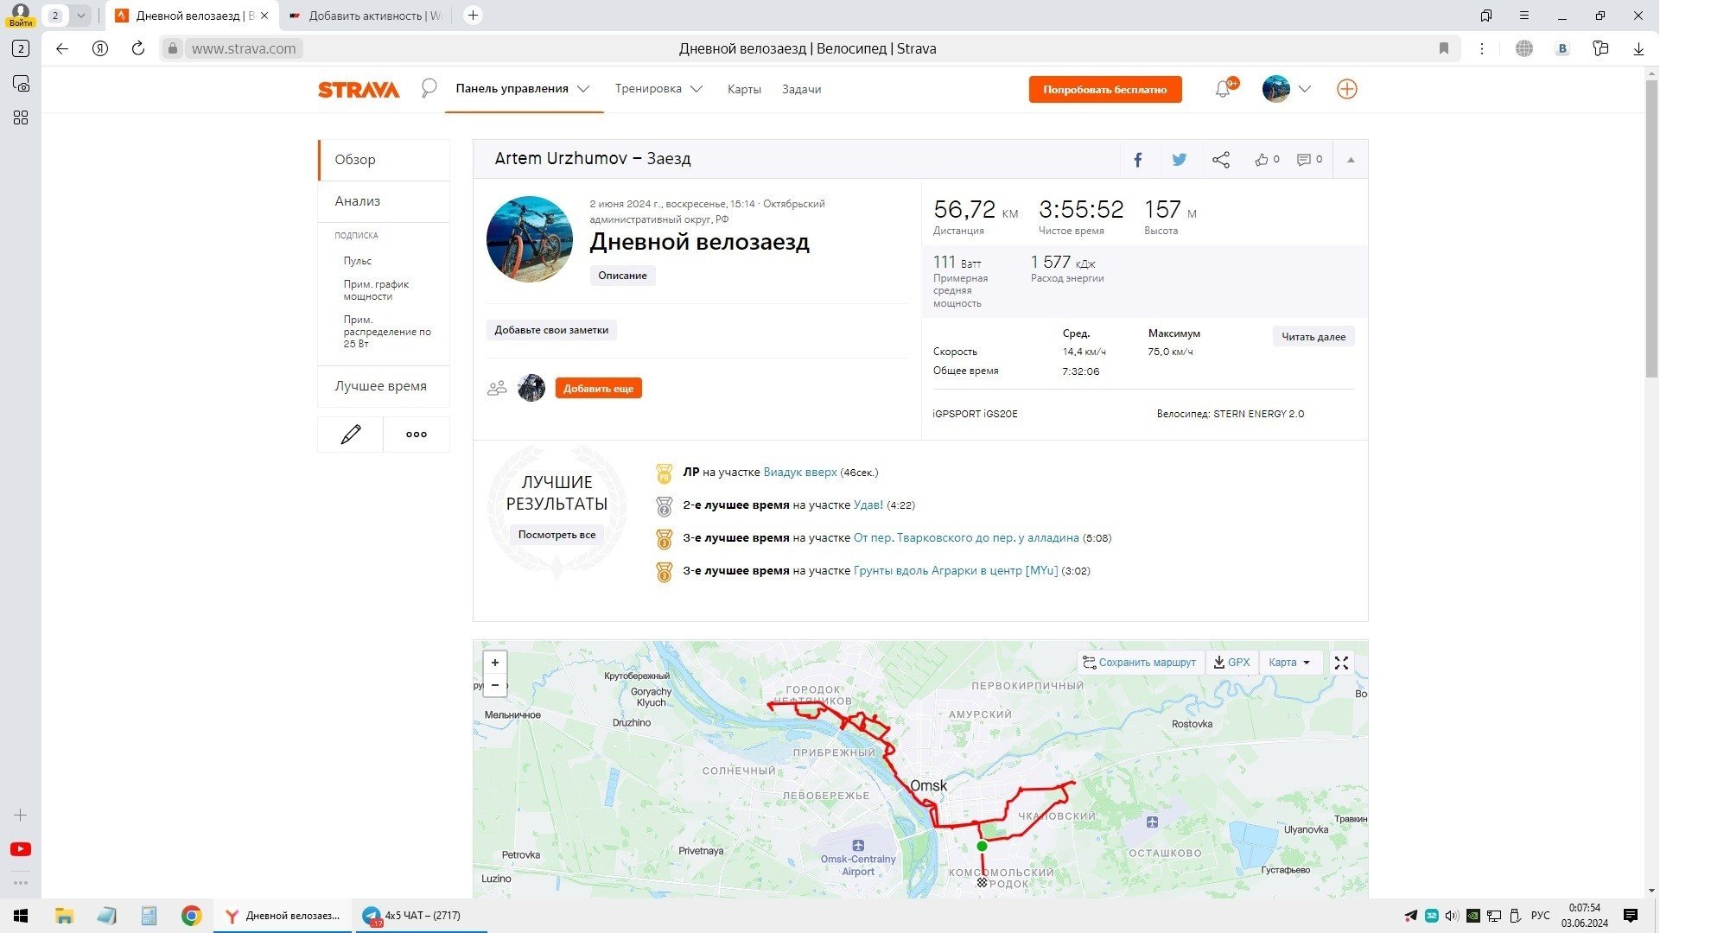
Task: Open the Виадук вверх segment link
Action: point(800,473)
